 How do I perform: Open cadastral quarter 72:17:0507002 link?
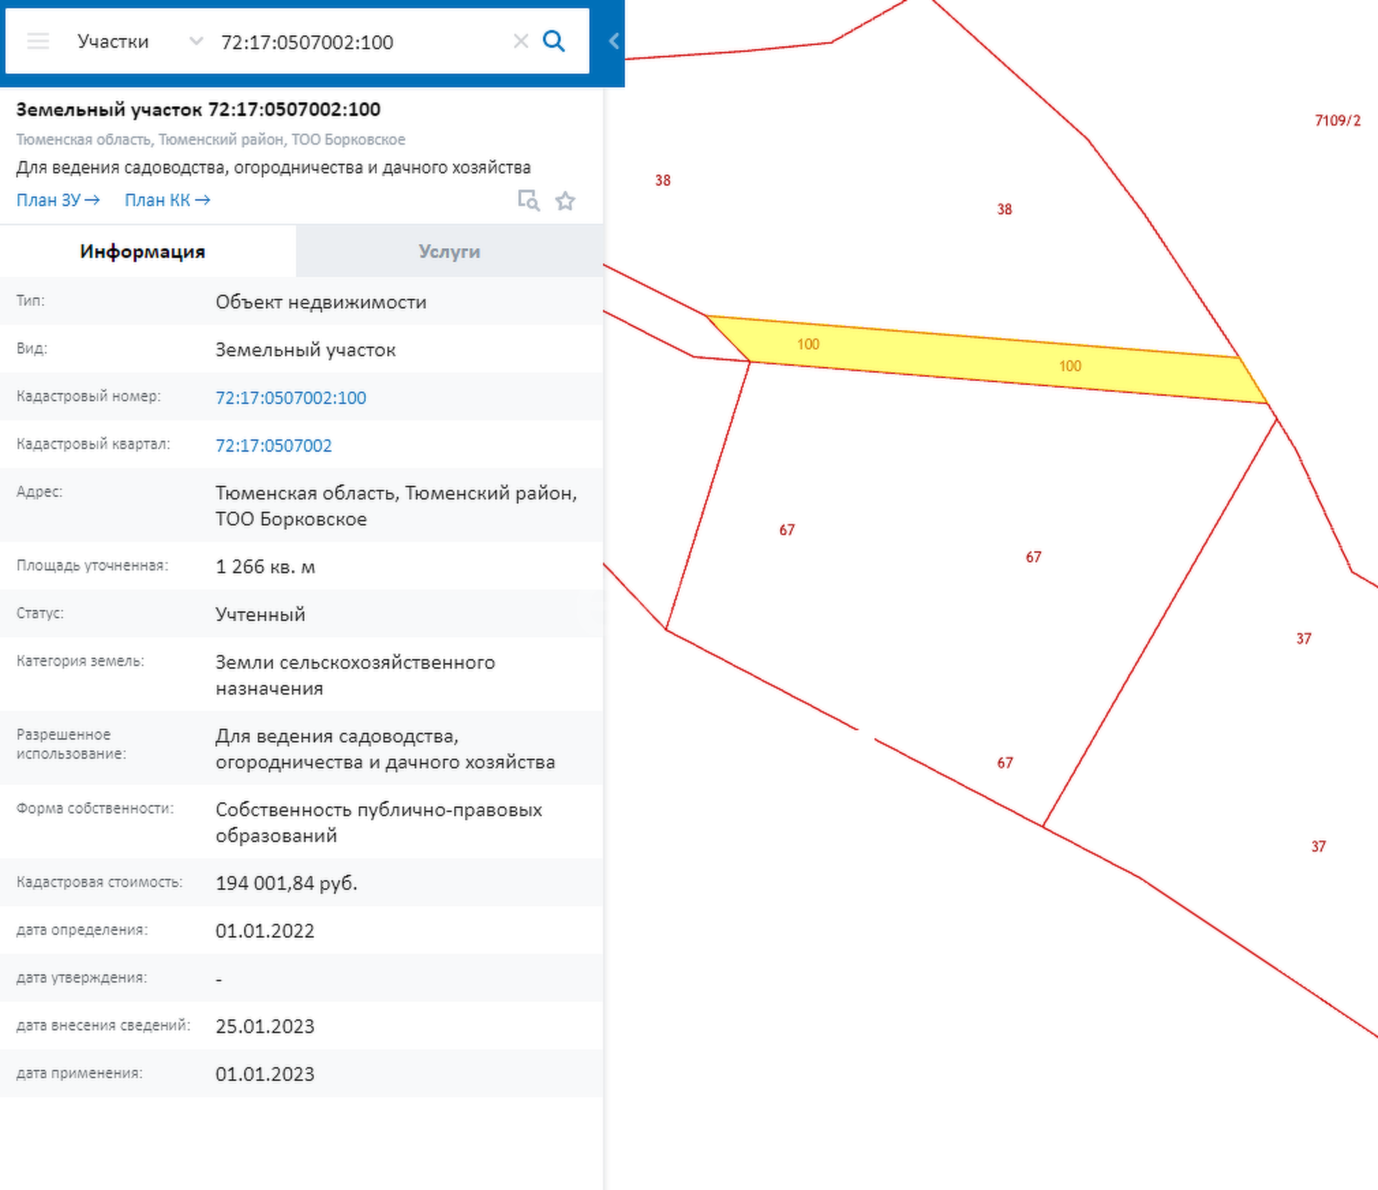274,445
